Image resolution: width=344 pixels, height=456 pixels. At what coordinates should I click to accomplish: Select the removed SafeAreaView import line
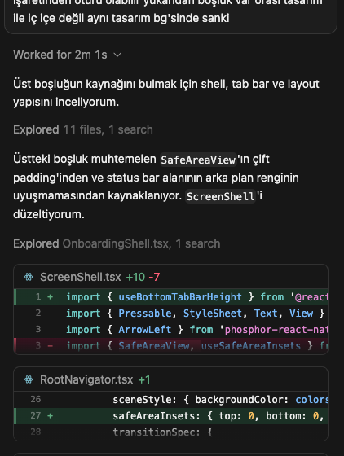pos(171,346)
